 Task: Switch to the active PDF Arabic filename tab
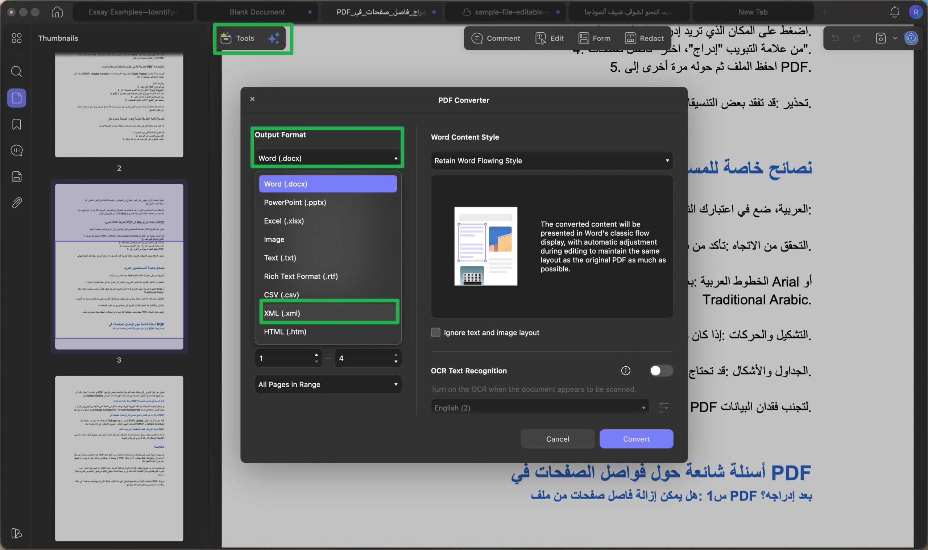pyautogui.click(x=381, y=12)
